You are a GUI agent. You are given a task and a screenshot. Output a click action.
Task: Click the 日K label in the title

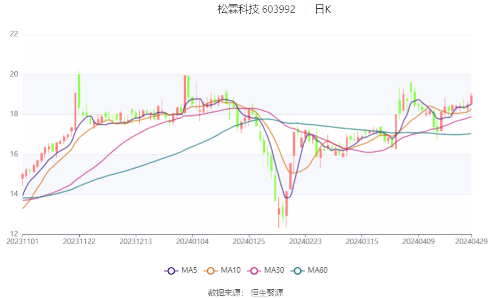click(x=323, y=9)
